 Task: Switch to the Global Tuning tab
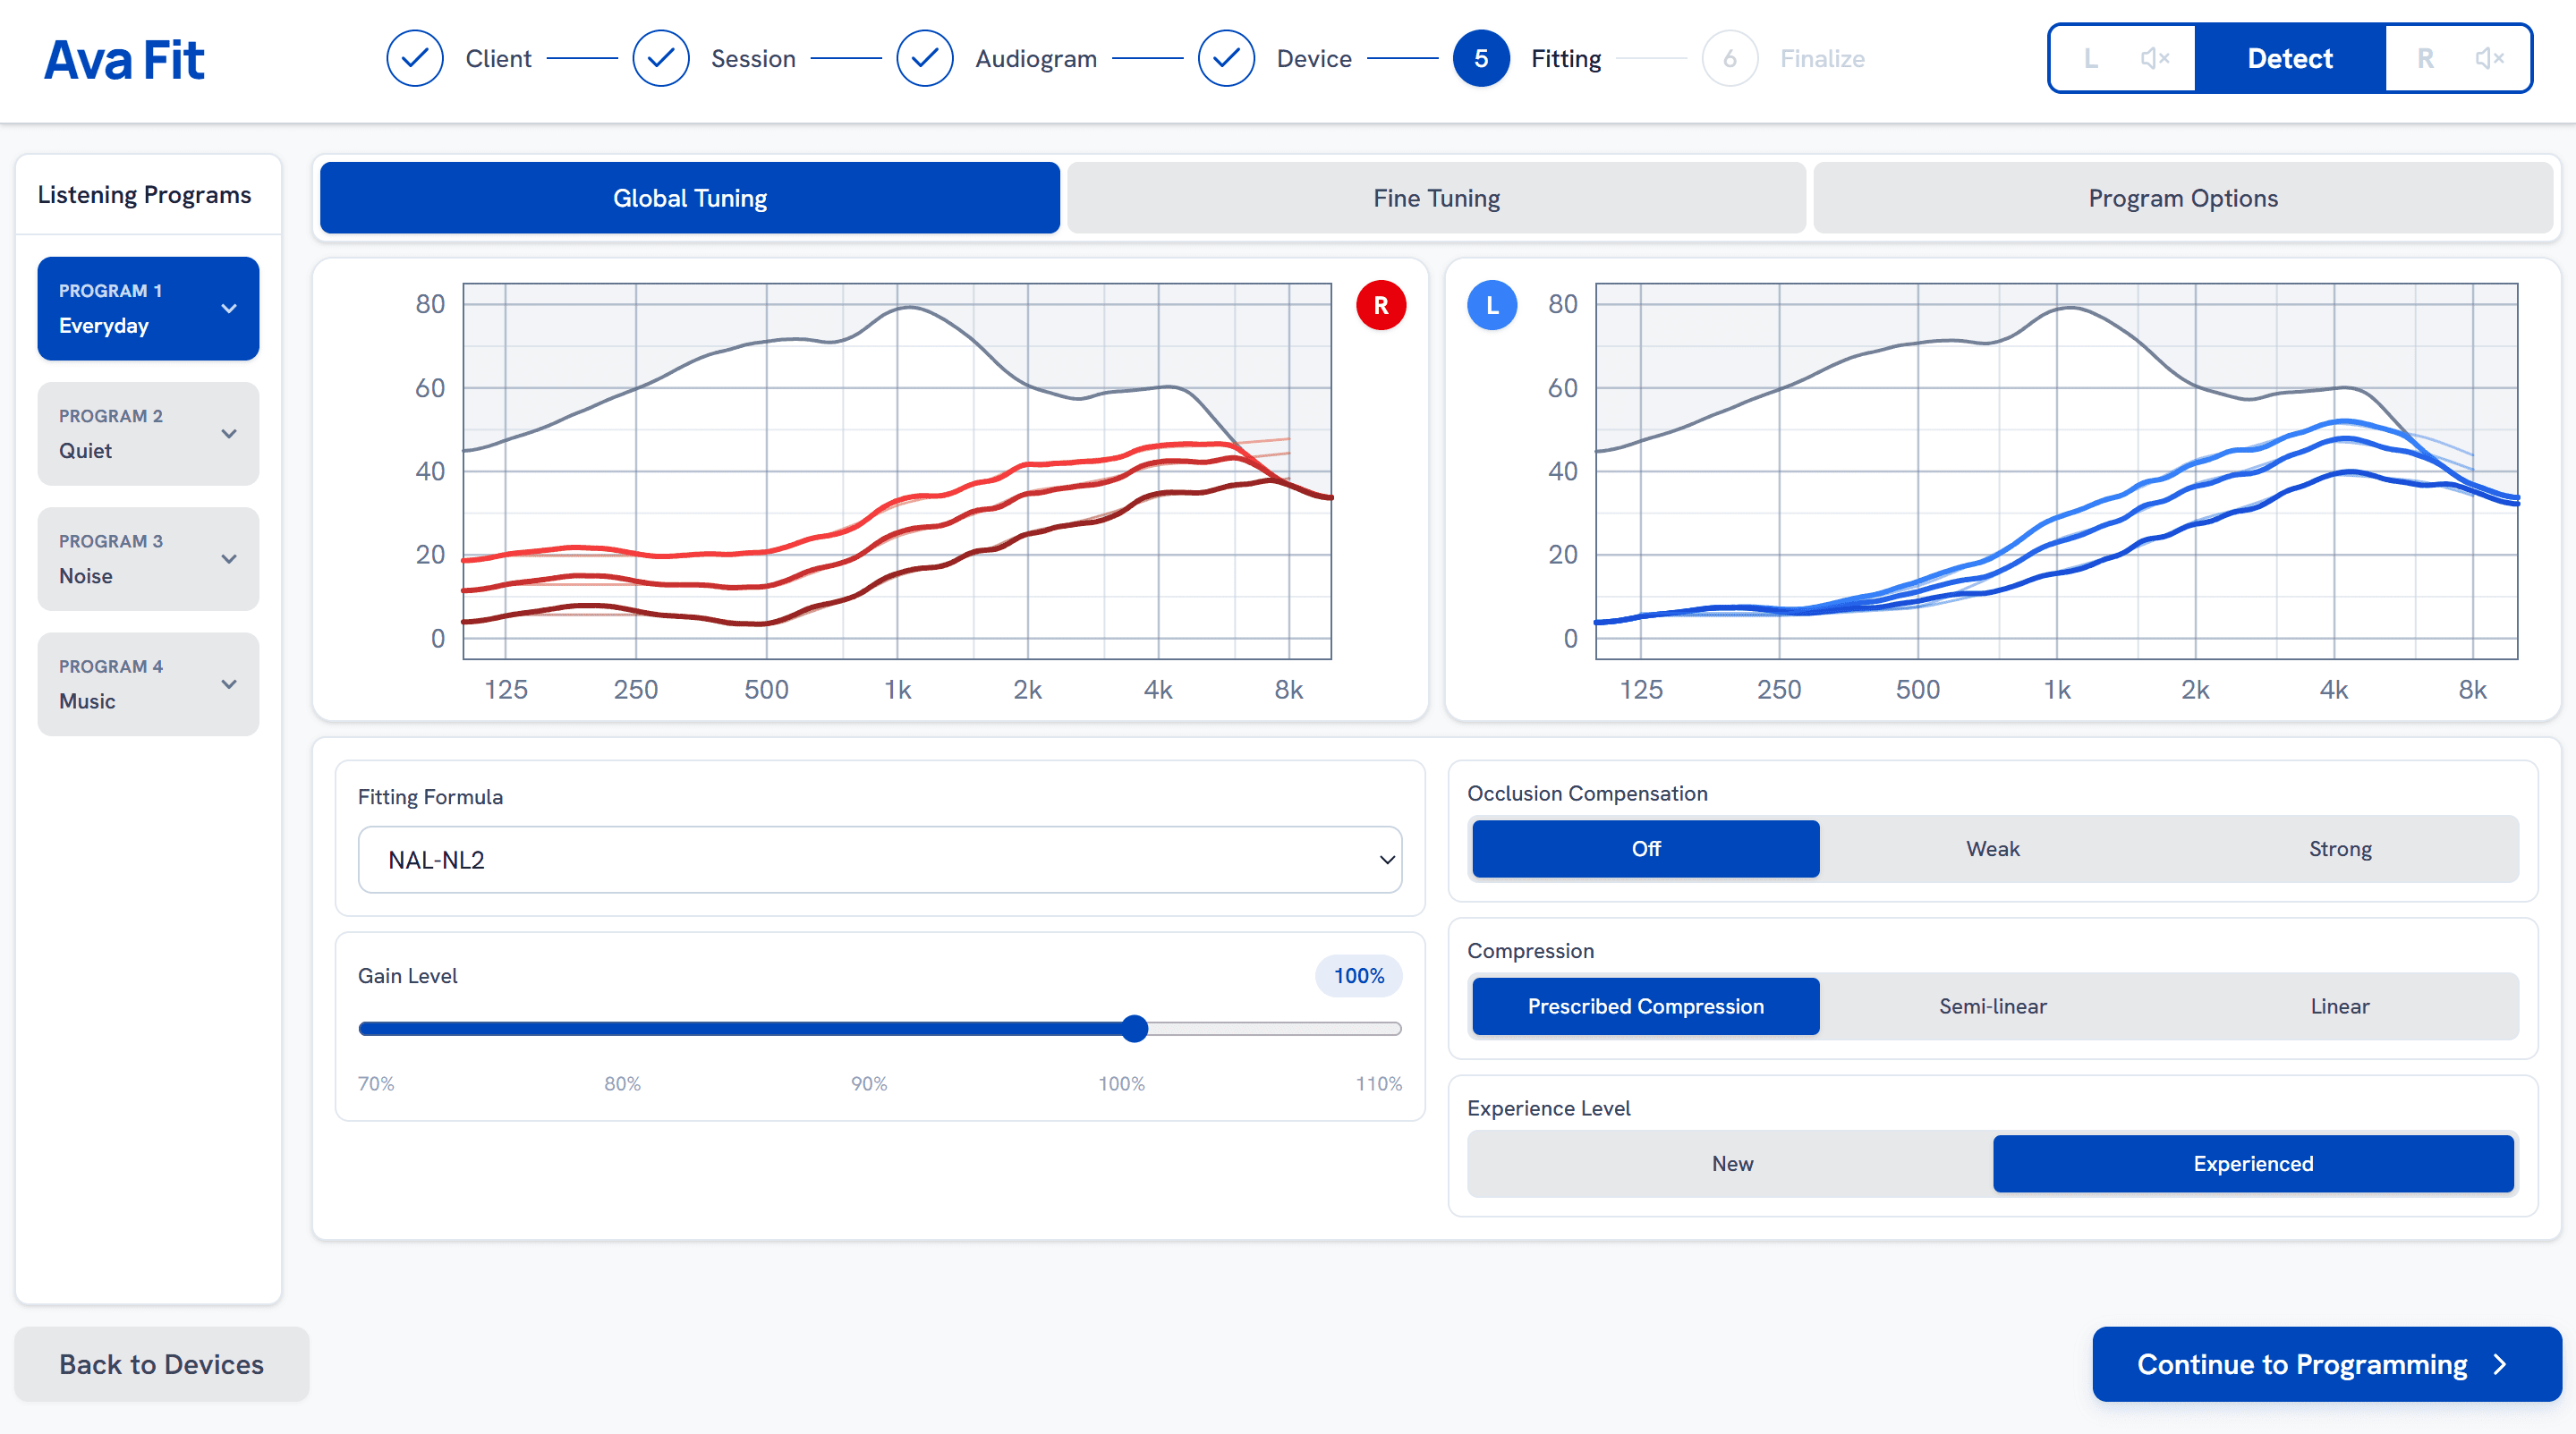[690, 198]
